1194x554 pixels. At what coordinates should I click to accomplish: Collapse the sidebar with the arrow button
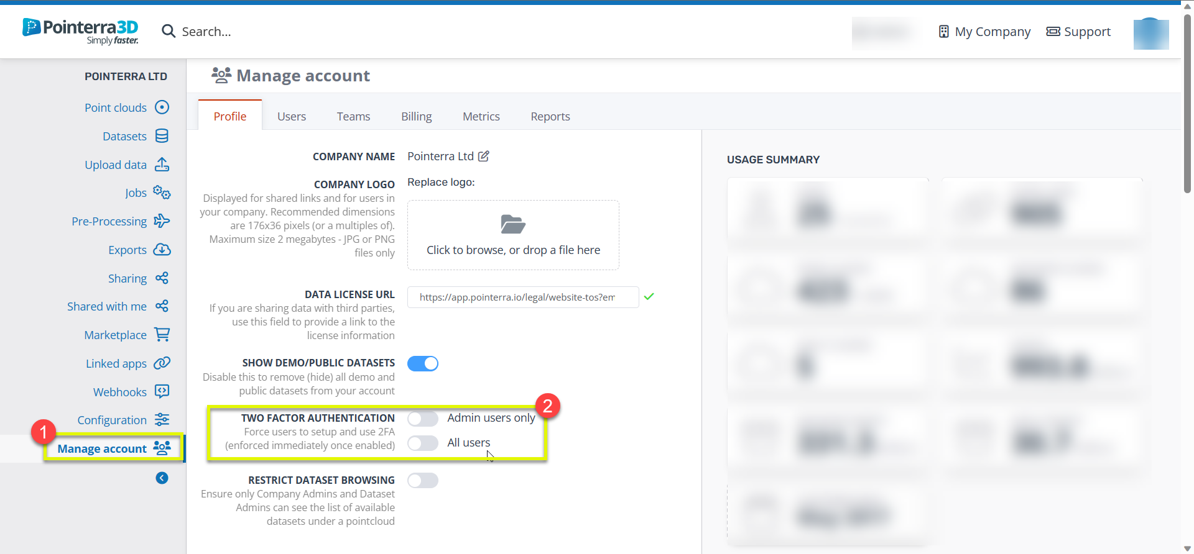tap(162, 478)
